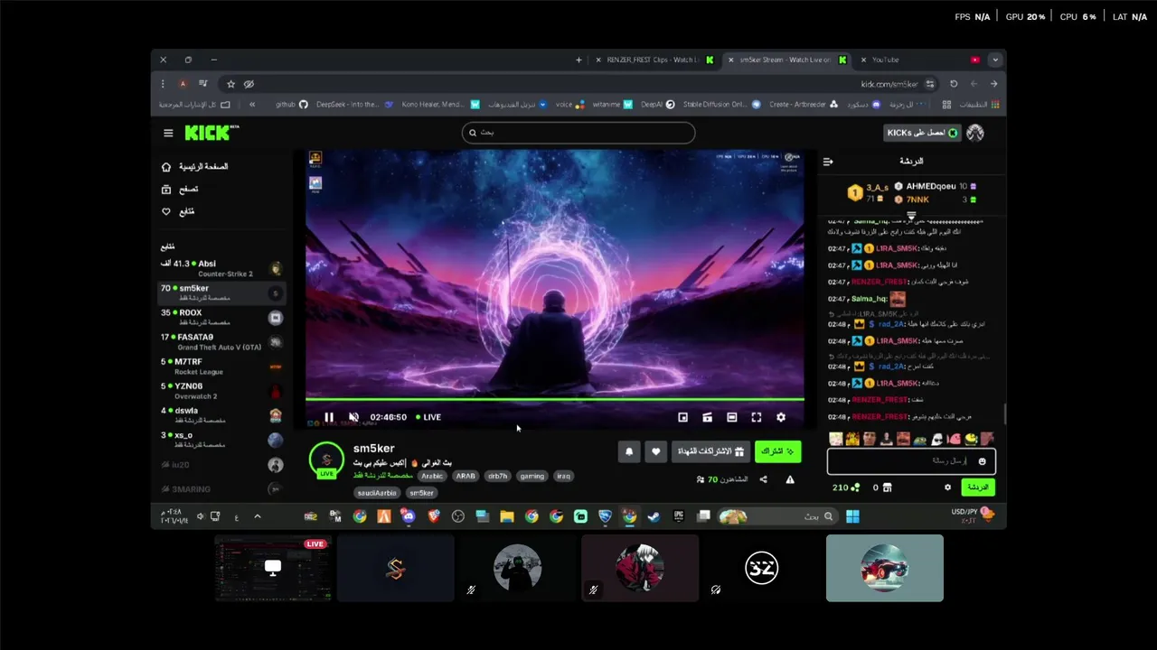Image resolution: width=1157 pixels, height=650 pixels.
Task: Select the sm5ker Stream tab
Action: point(787,60)
